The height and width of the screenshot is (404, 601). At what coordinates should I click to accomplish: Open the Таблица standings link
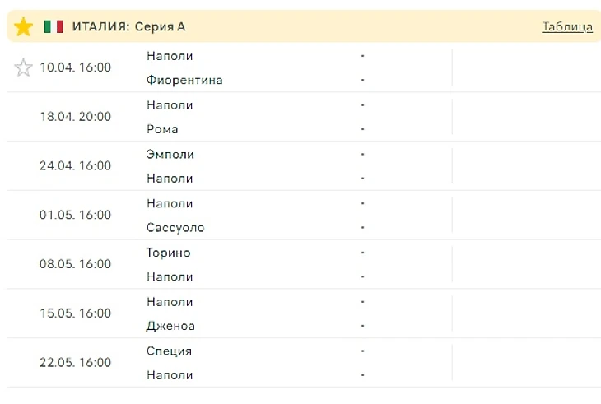(x=567, y=27)
